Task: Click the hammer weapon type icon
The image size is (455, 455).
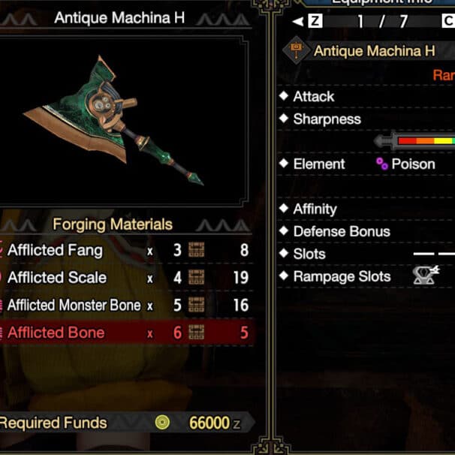Action: 296,50
